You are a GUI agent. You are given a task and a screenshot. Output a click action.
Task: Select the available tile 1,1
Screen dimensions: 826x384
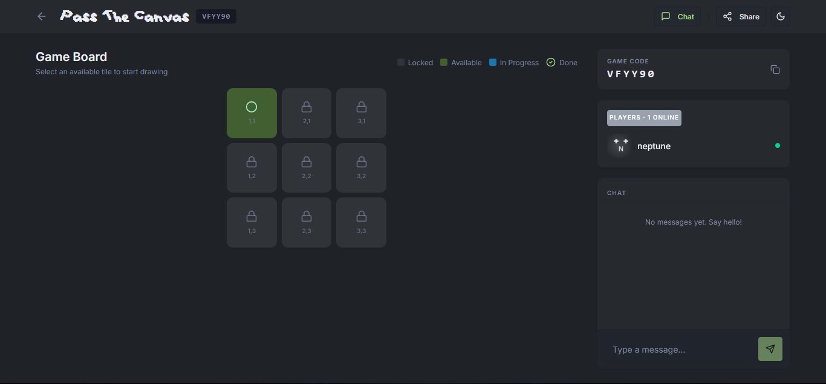(x=252, y=113)
